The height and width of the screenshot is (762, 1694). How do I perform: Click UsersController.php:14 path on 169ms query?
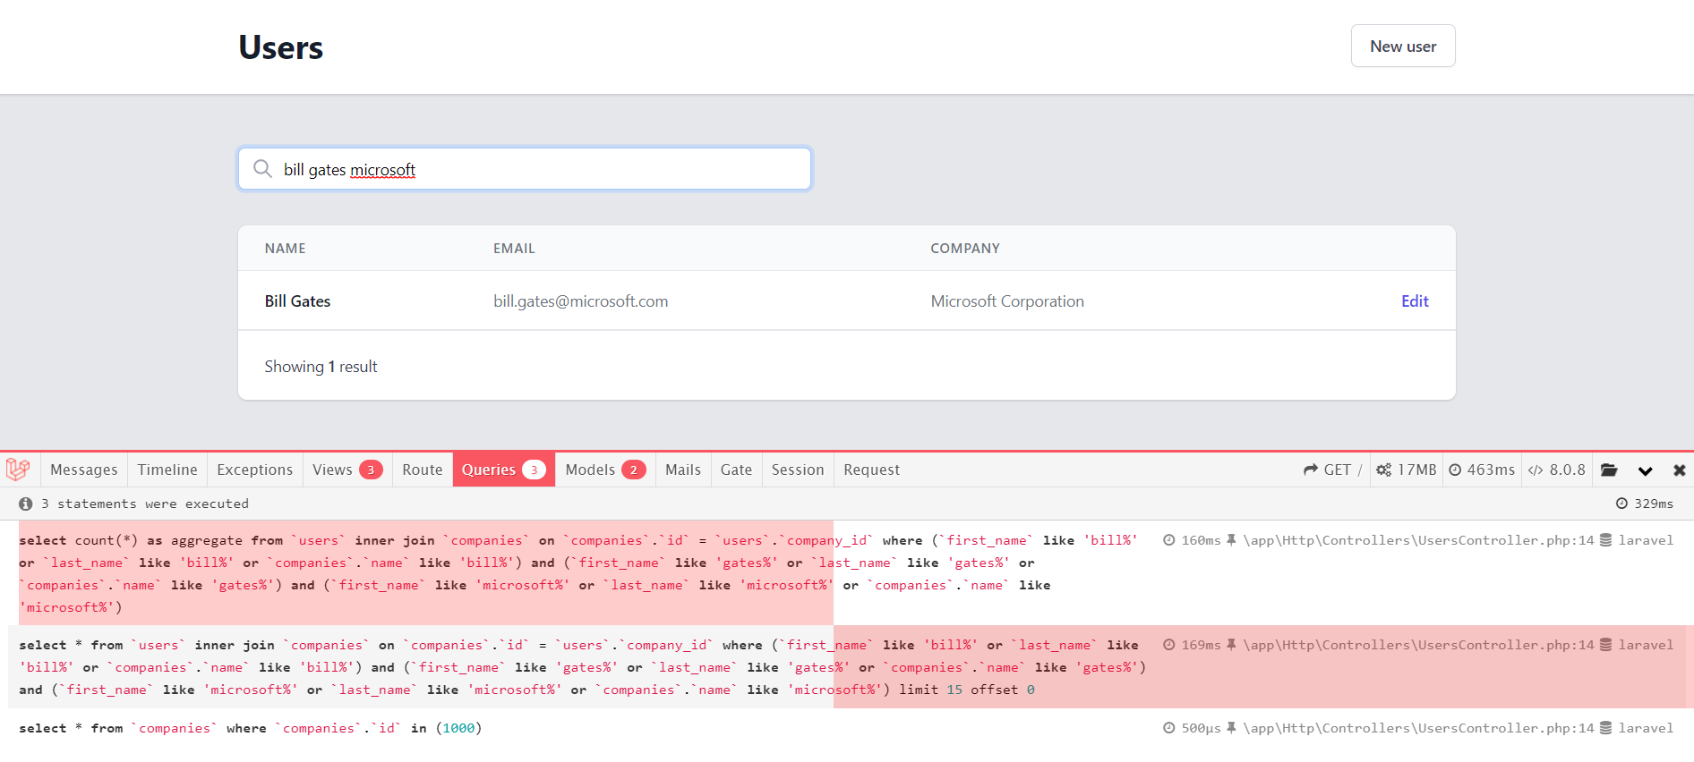click(x=1418, y=645)
